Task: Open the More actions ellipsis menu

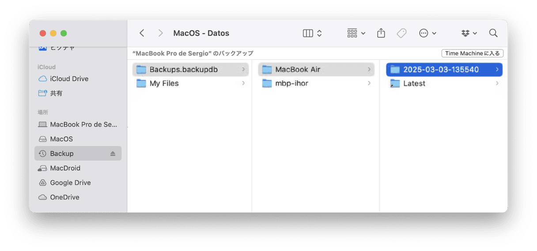Action: click(427, 33)
